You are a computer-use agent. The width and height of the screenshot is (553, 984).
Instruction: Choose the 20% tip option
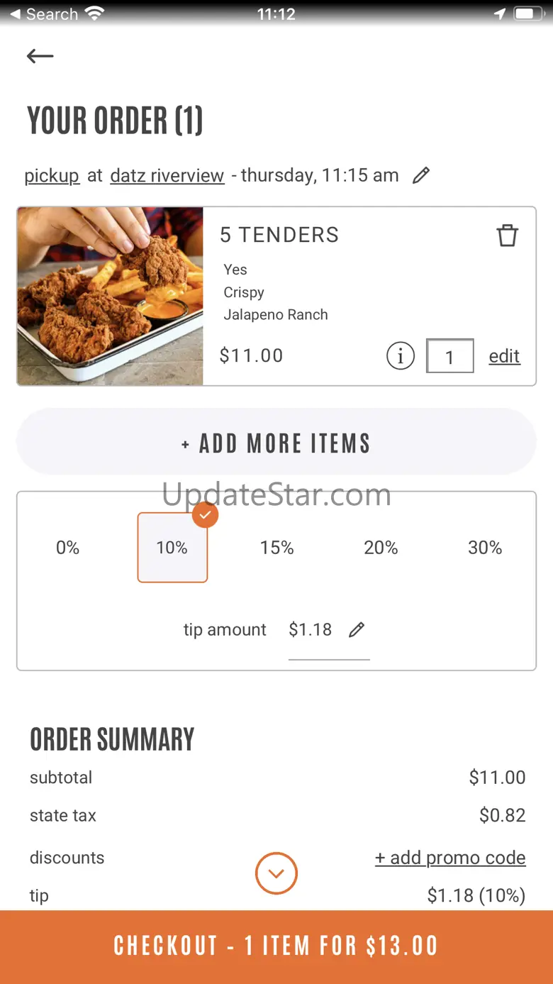pyautogui.click(x=381, y=548)
